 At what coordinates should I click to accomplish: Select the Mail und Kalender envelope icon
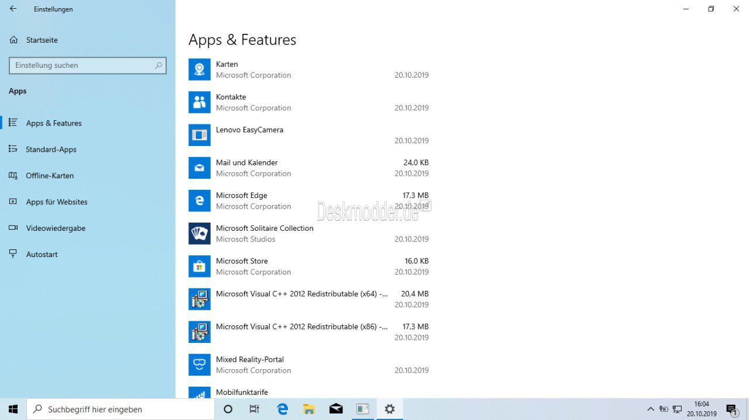coord(200,168)
